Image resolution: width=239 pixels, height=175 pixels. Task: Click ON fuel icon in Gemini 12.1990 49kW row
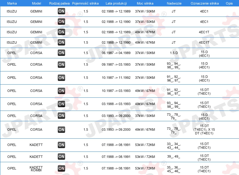[61, 42]
